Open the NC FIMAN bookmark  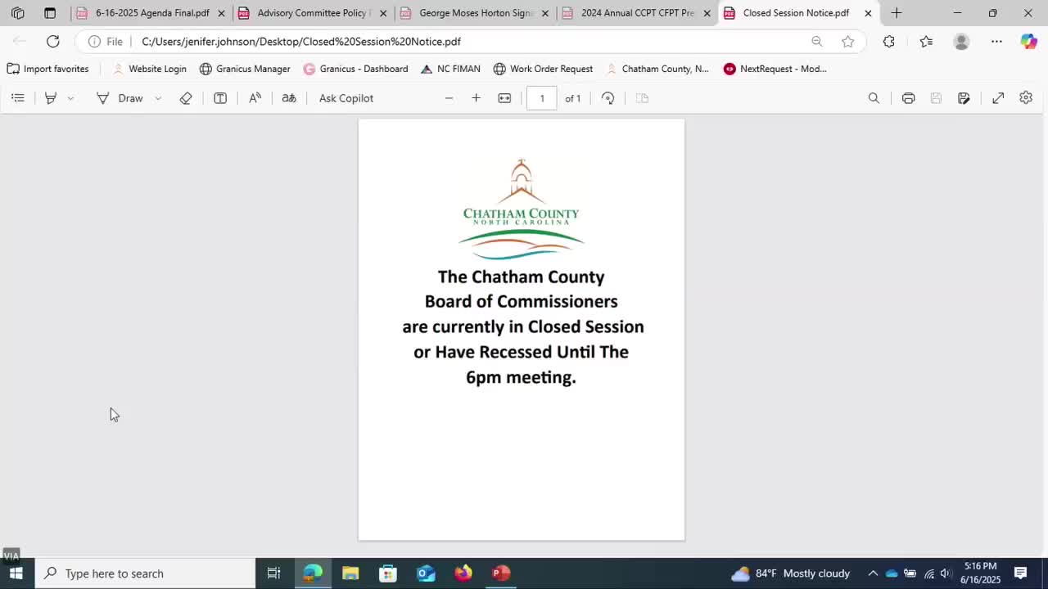pos(450,69)
